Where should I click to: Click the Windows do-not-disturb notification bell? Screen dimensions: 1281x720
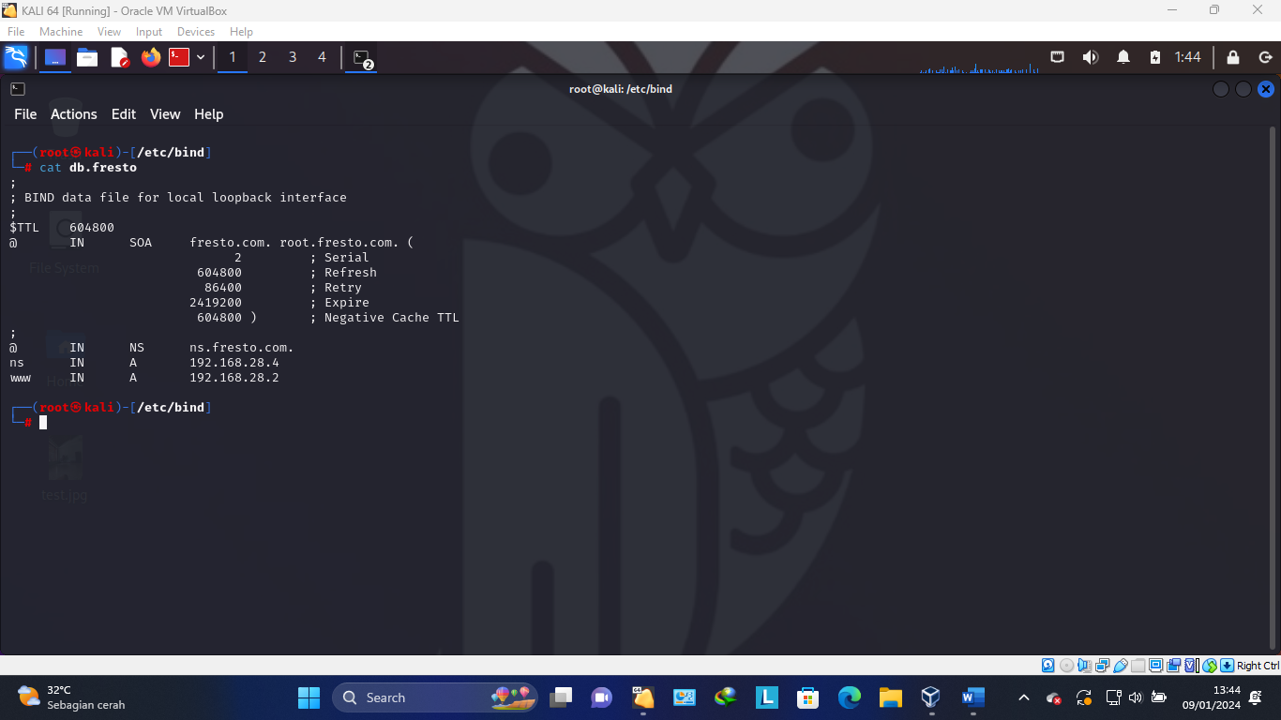coord(1256,697)
